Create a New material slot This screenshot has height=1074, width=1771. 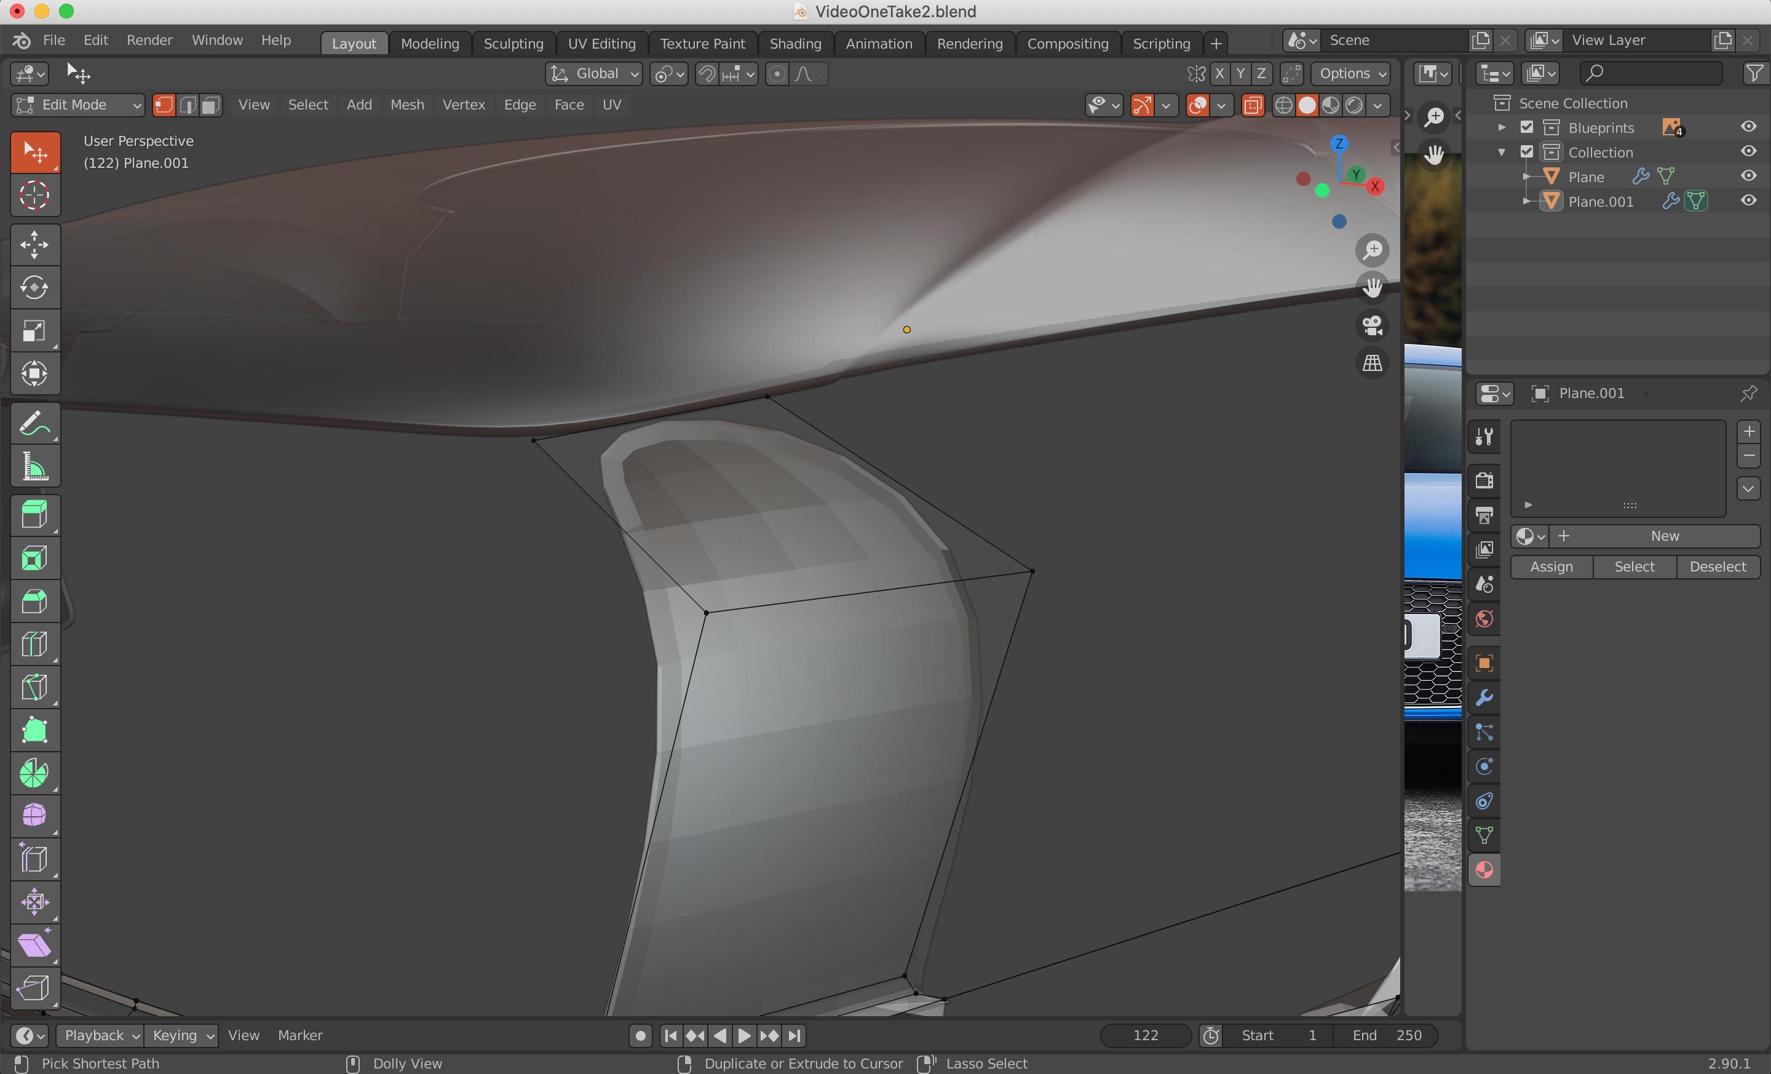(1664, 536)
